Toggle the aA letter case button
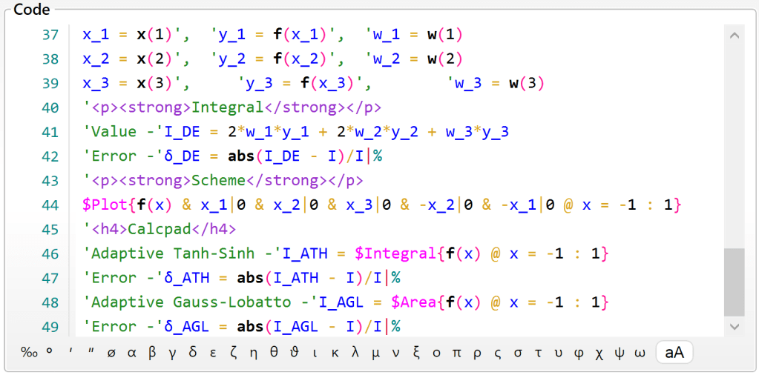 click(x=674, y=354)
